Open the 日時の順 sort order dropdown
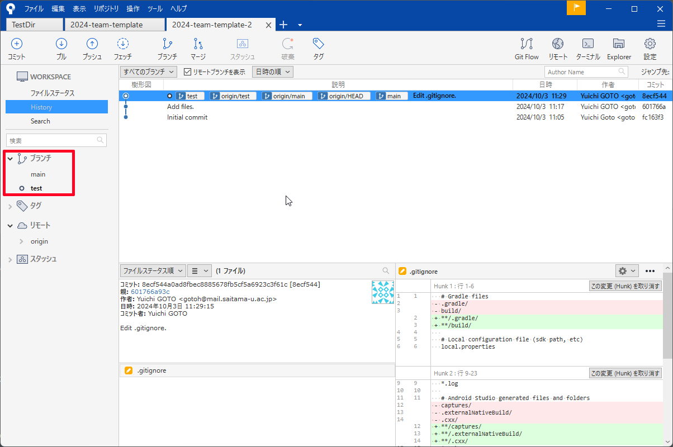673x447 pixels. point(273,72)
